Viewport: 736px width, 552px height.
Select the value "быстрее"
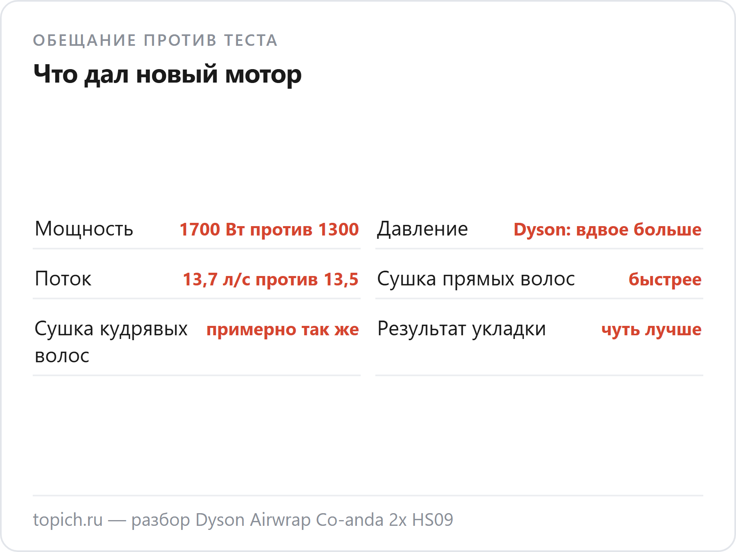[x=665, y=279]
